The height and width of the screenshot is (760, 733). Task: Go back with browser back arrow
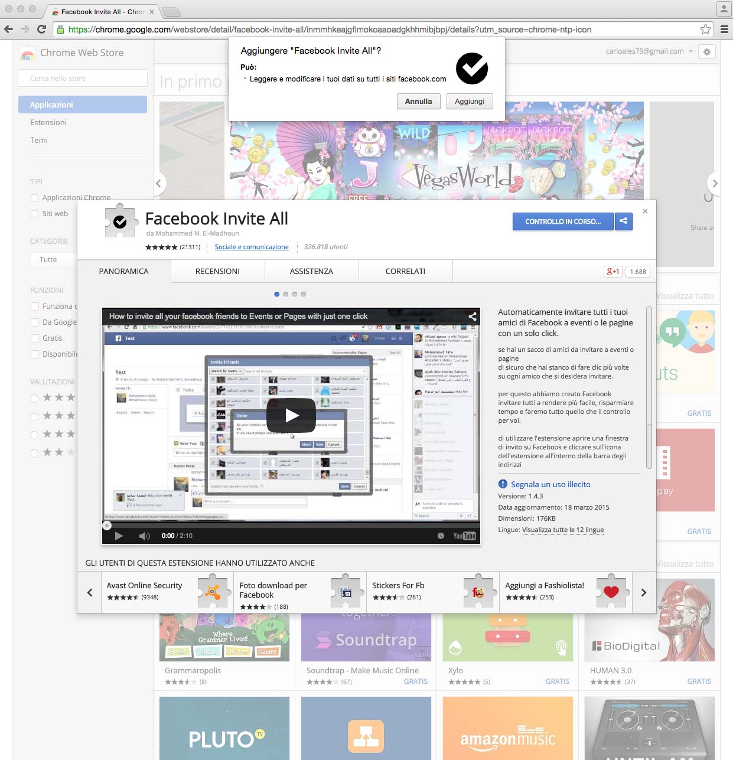pos(8,29)
